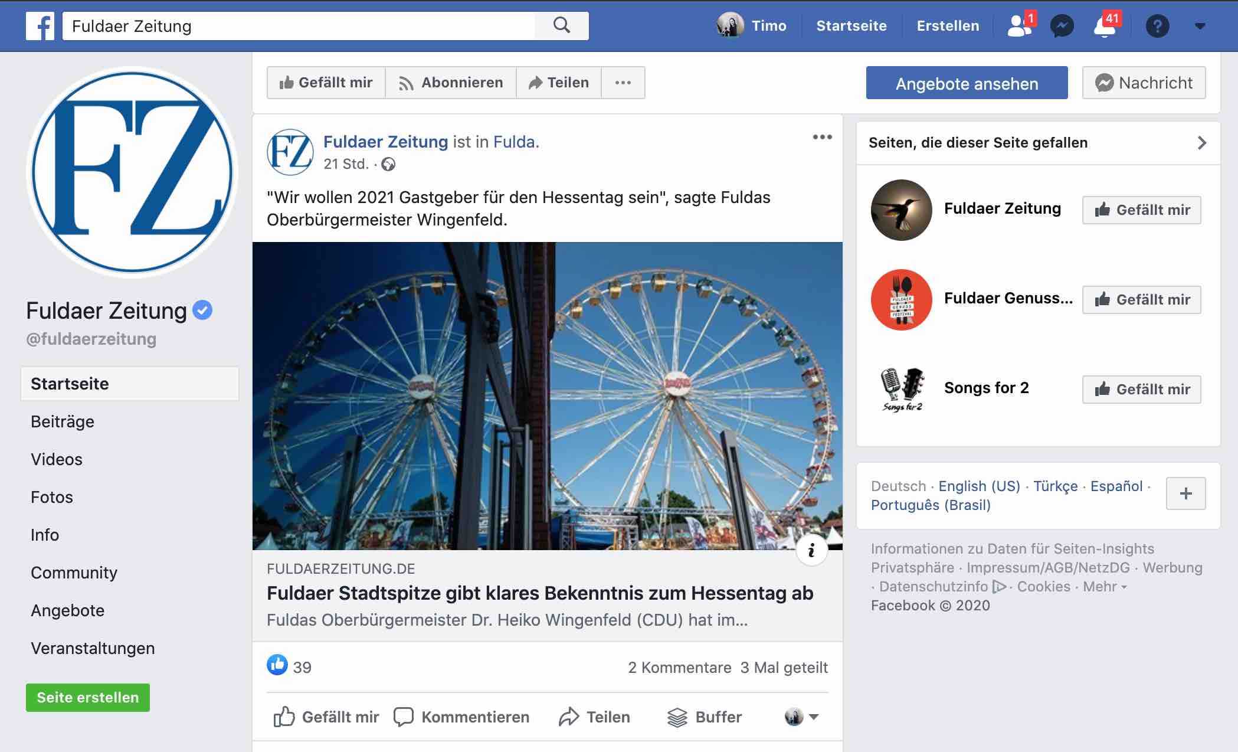The height and width of the screenshot is (752, 1238).
Task: Open friend requests icon
Action: (x=1020, y=25)
